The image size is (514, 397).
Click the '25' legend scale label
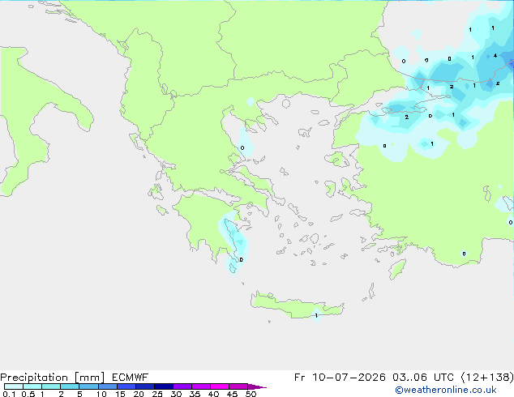point(157,394)
